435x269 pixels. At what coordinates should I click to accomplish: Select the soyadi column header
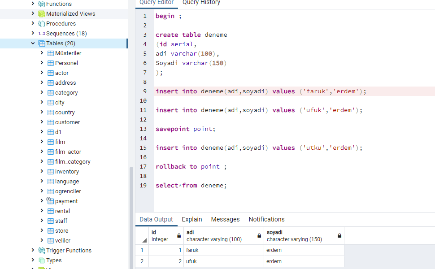click(304, 236)
